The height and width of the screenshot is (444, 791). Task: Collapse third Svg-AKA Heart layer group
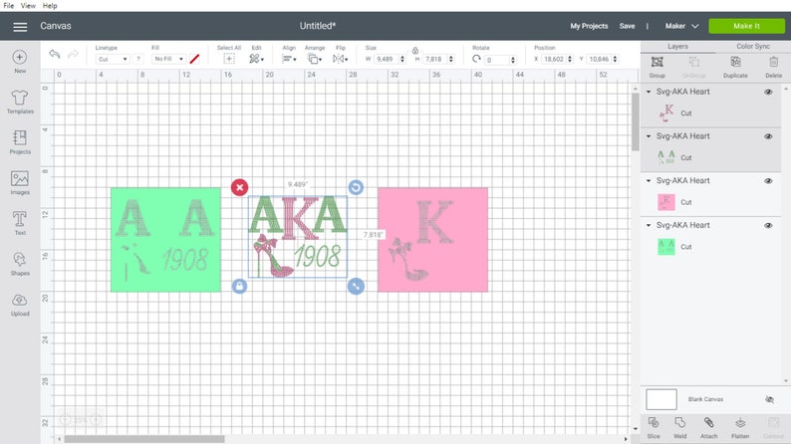point(649,180)
